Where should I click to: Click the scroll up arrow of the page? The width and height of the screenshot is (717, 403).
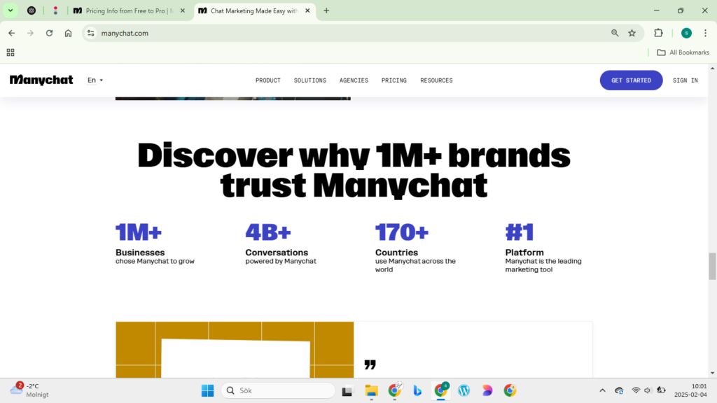coord(712,68)
